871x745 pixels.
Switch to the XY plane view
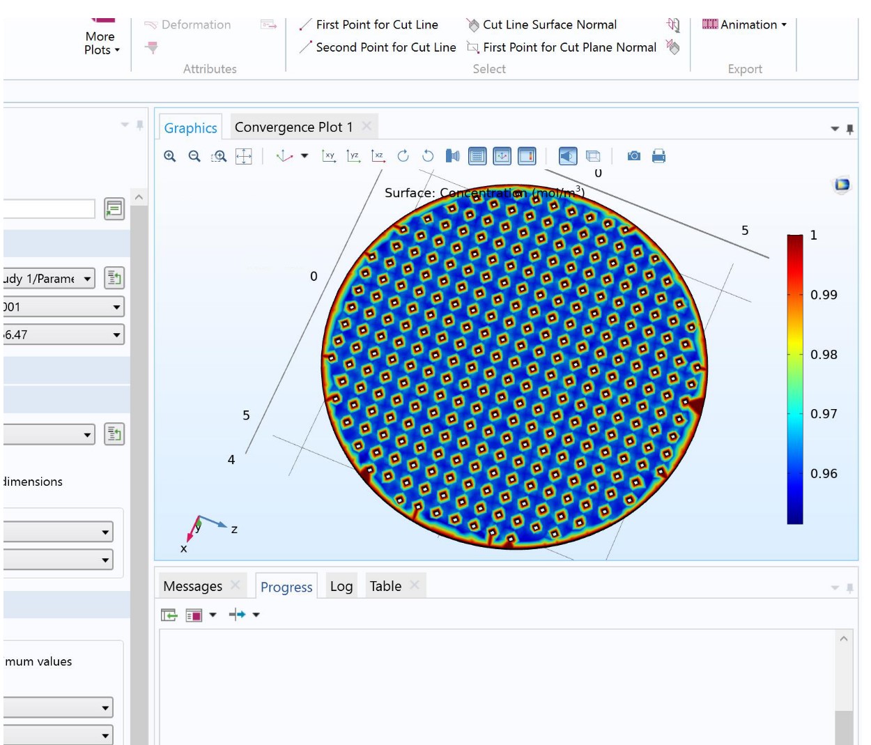click(329, 156)
